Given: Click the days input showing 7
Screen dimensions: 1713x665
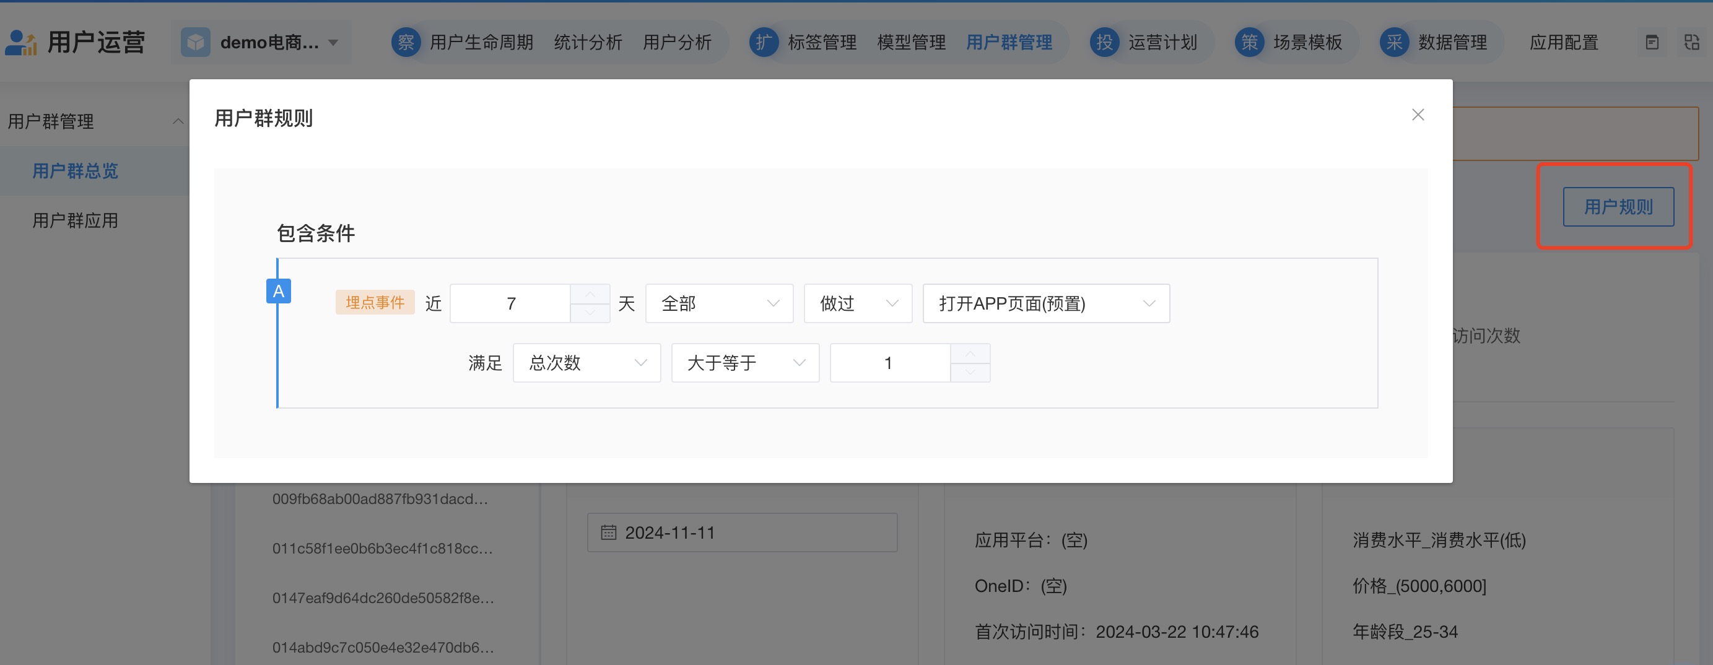Looking at the screenshot, I should pos(510,304).
